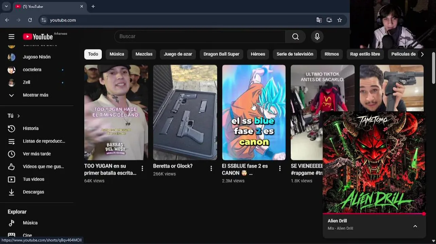This screenshot has width=436, height=244.
Task: Open the Jugoso Nisón subscription channel
Action: 37,57
